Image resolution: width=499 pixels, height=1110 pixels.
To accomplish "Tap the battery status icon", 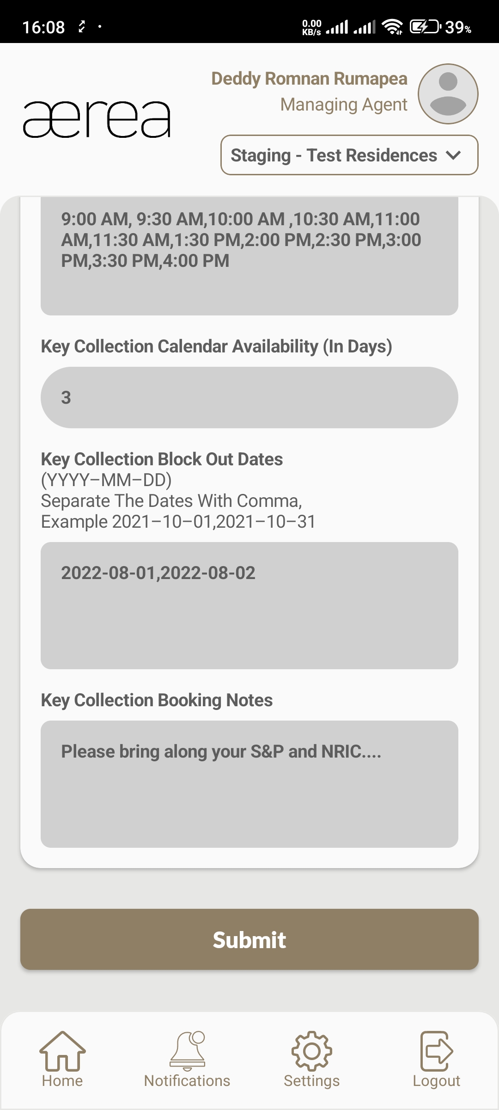I will tap(425, 27).
